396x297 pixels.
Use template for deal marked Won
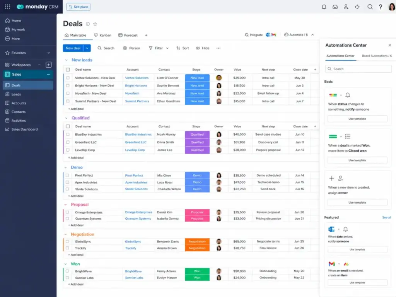pos(357,160)
